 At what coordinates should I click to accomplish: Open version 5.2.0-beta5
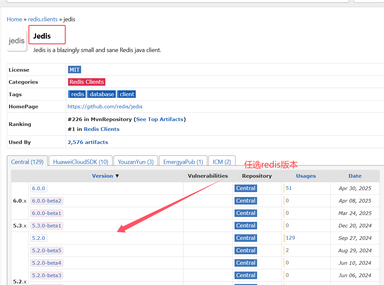pos(46,250)
